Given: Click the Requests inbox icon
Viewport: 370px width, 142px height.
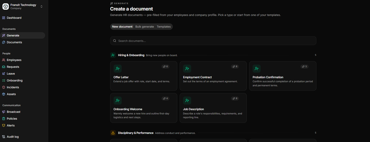Looking at the screenshot, I should point(4,67).
